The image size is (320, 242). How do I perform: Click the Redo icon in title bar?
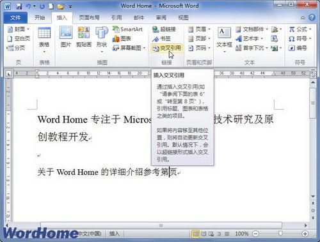42,6
